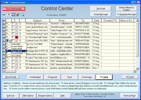This screenshot has height=100, width=141.
Task: Tick the Always checkbox for the 'Find the right loan' email
Action: (x=13, y=24)
